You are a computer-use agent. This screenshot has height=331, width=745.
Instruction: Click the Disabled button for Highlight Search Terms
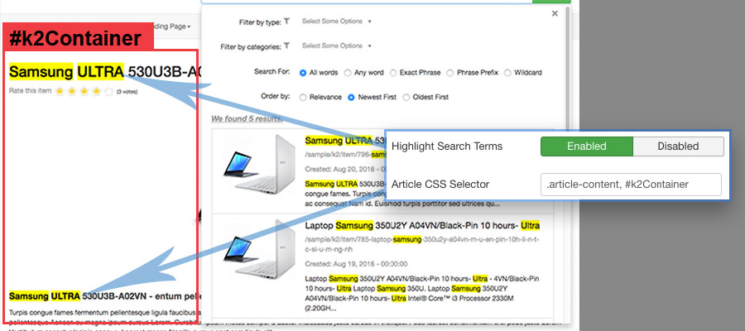pyautogui.click(x=678, y=146)
